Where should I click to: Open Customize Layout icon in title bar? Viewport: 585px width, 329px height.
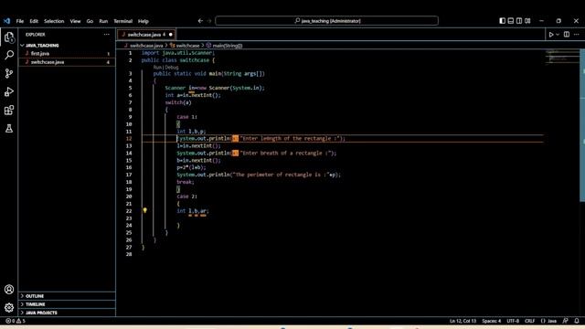(x=527, y=21)
